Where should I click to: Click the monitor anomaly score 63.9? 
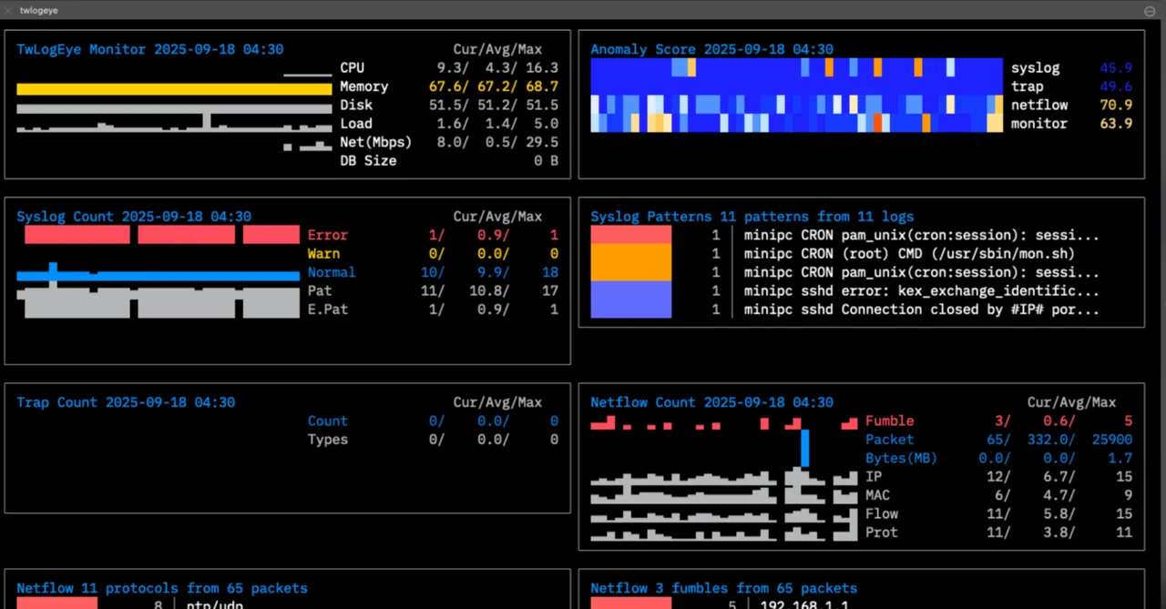(x=1116, y=124)
